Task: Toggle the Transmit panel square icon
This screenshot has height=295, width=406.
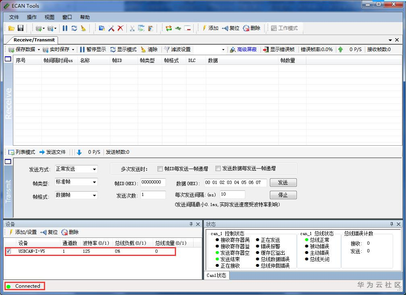Action: click(8, 161)
